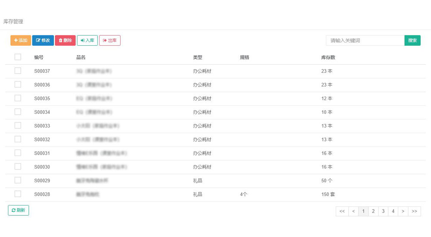Viewport: 431px width, 237px height.
Task: Click the S00034 code cell
Action: 42,112
